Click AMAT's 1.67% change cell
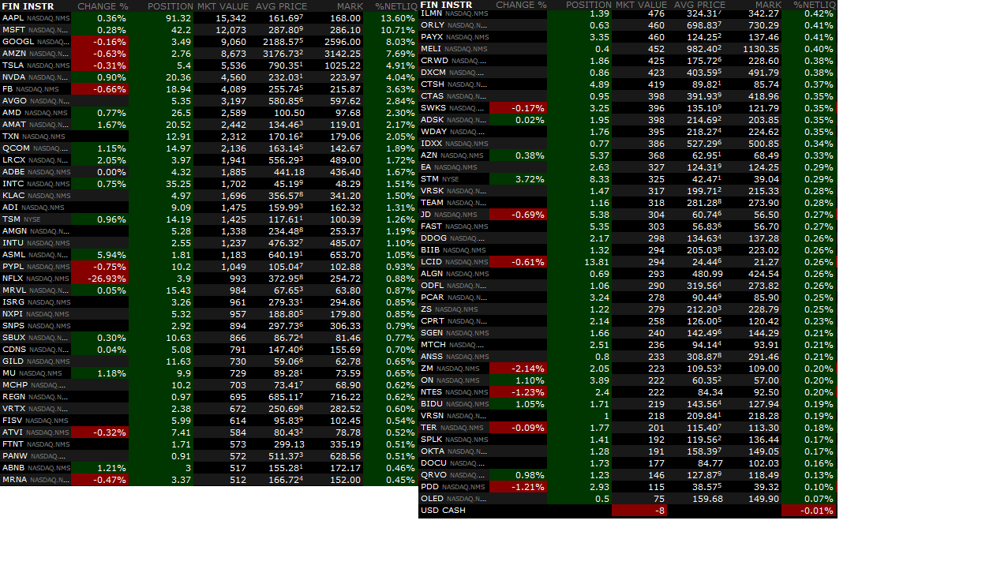 click(99, 124)
